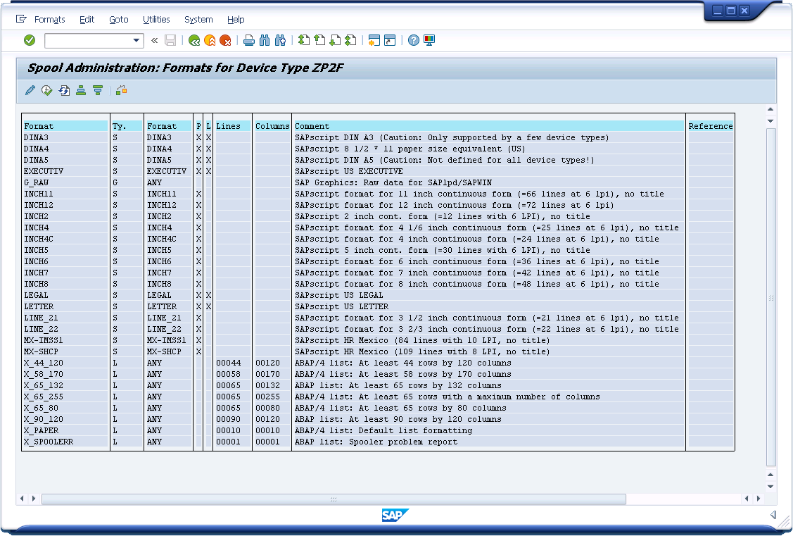The width and height of the screenshot is (793, 536).
Task: Click the Sort Ascending icon
Action: pyautogui.click(x=81, y=90)
